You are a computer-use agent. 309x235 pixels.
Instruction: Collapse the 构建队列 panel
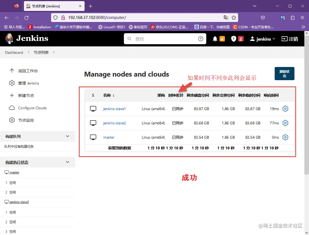click(68, 136)
